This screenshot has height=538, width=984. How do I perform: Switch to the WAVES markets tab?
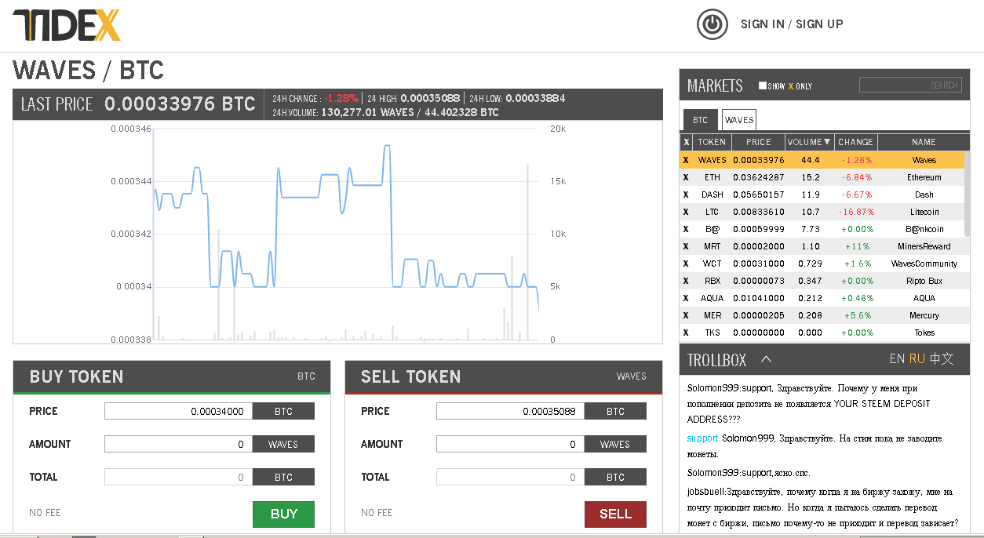738,120
